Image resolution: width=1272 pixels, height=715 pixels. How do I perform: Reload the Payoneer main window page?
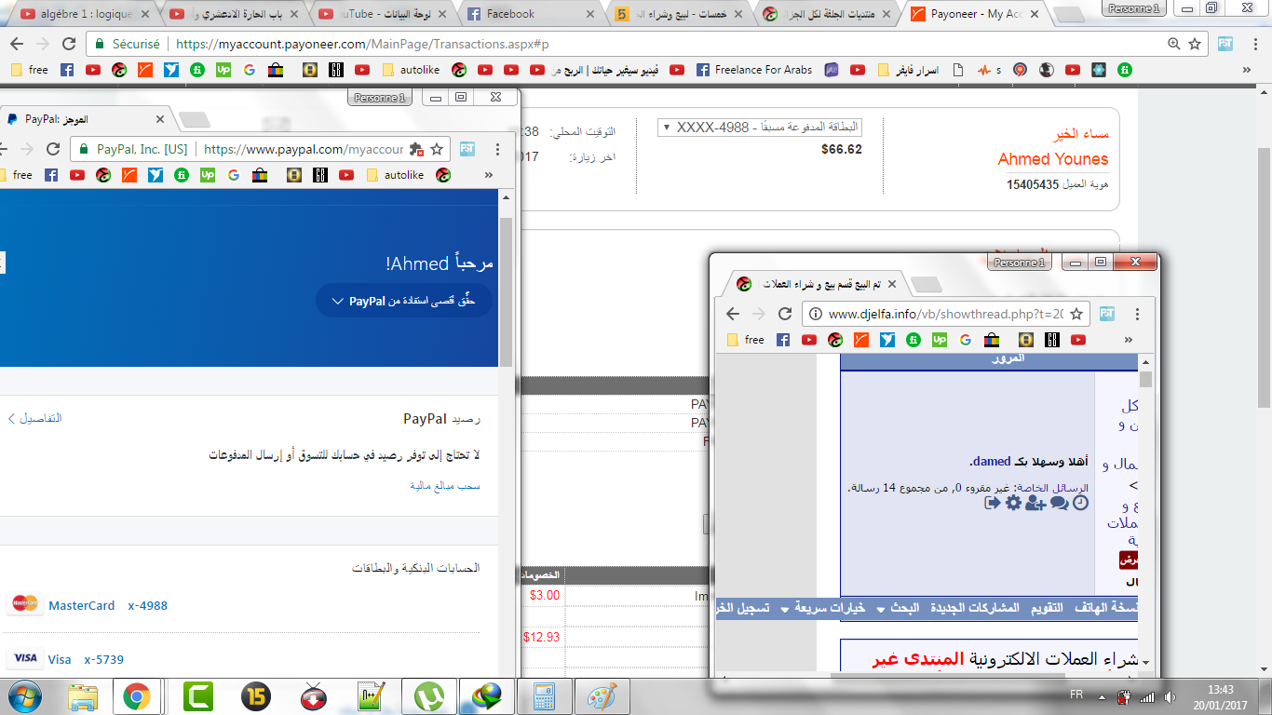coord(68,44)
